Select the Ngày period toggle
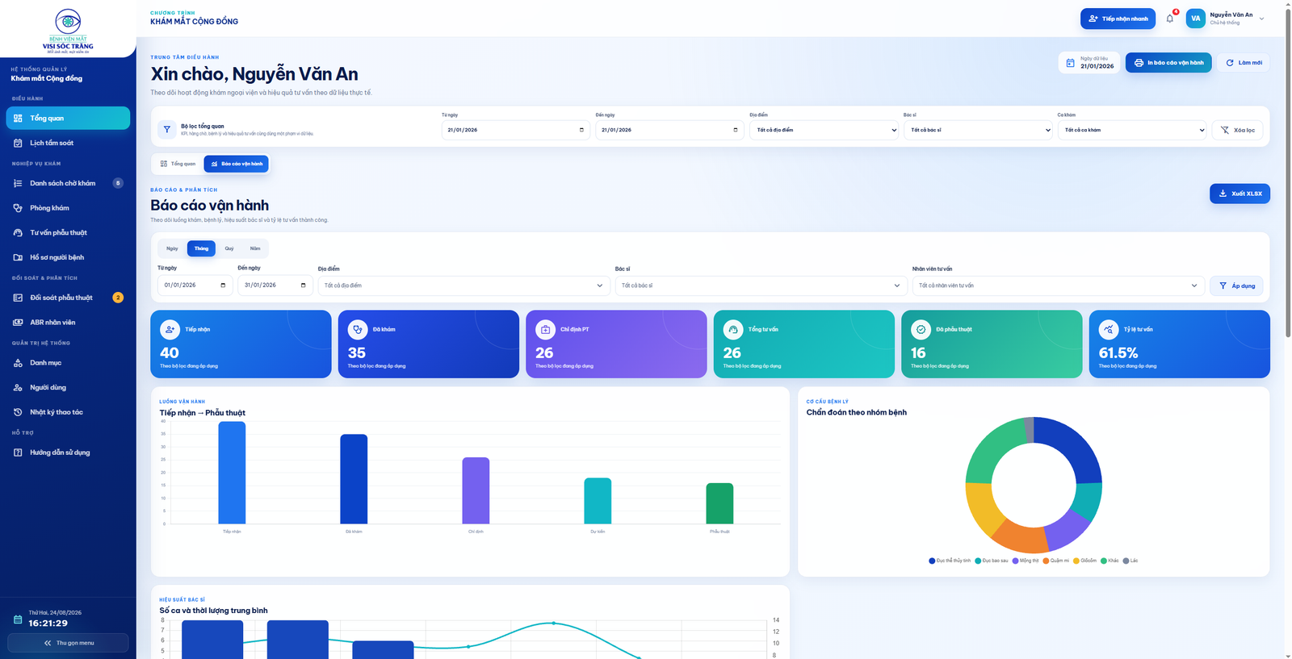Viewport: 1292px width, 659px height. [x=172, y=248]
